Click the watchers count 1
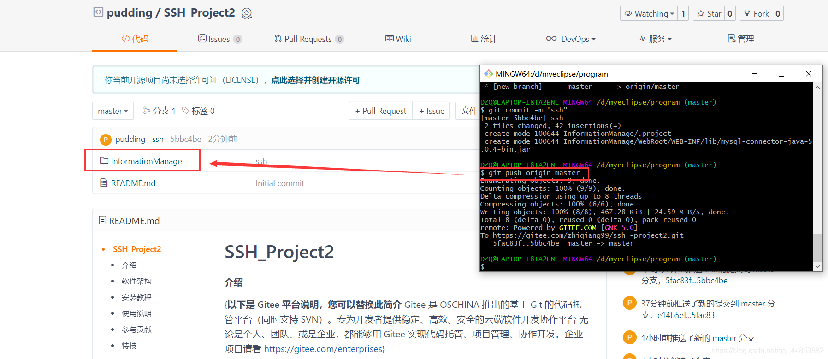 click(683, 13)
